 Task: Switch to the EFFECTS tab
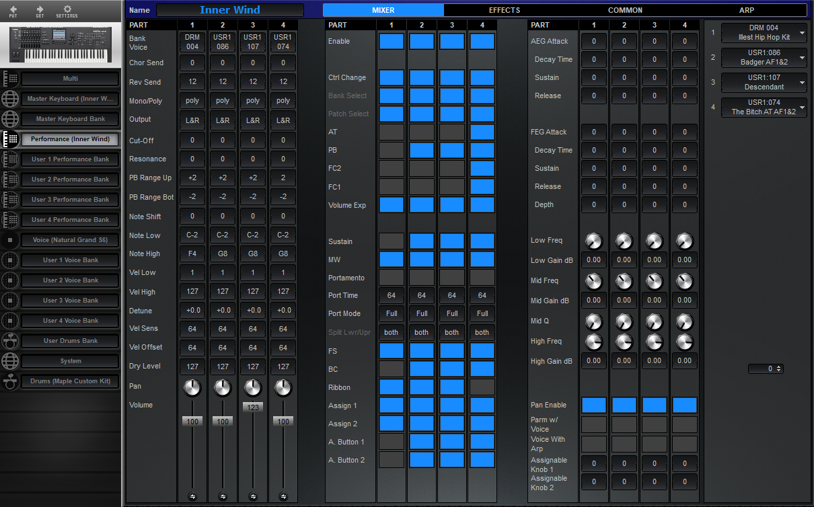[504, 10]
